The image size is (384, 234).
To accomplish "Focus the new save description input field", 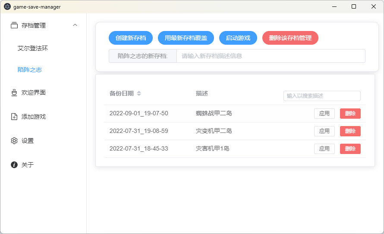I will click(x=271, y=56).
